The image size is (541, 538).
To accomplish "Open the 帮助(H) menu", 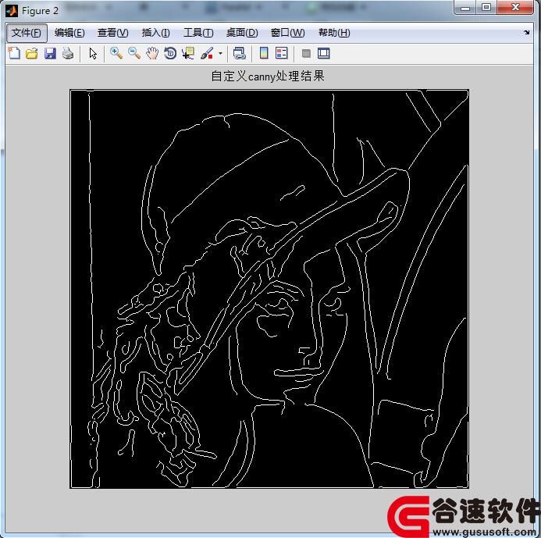I will 334,33.
